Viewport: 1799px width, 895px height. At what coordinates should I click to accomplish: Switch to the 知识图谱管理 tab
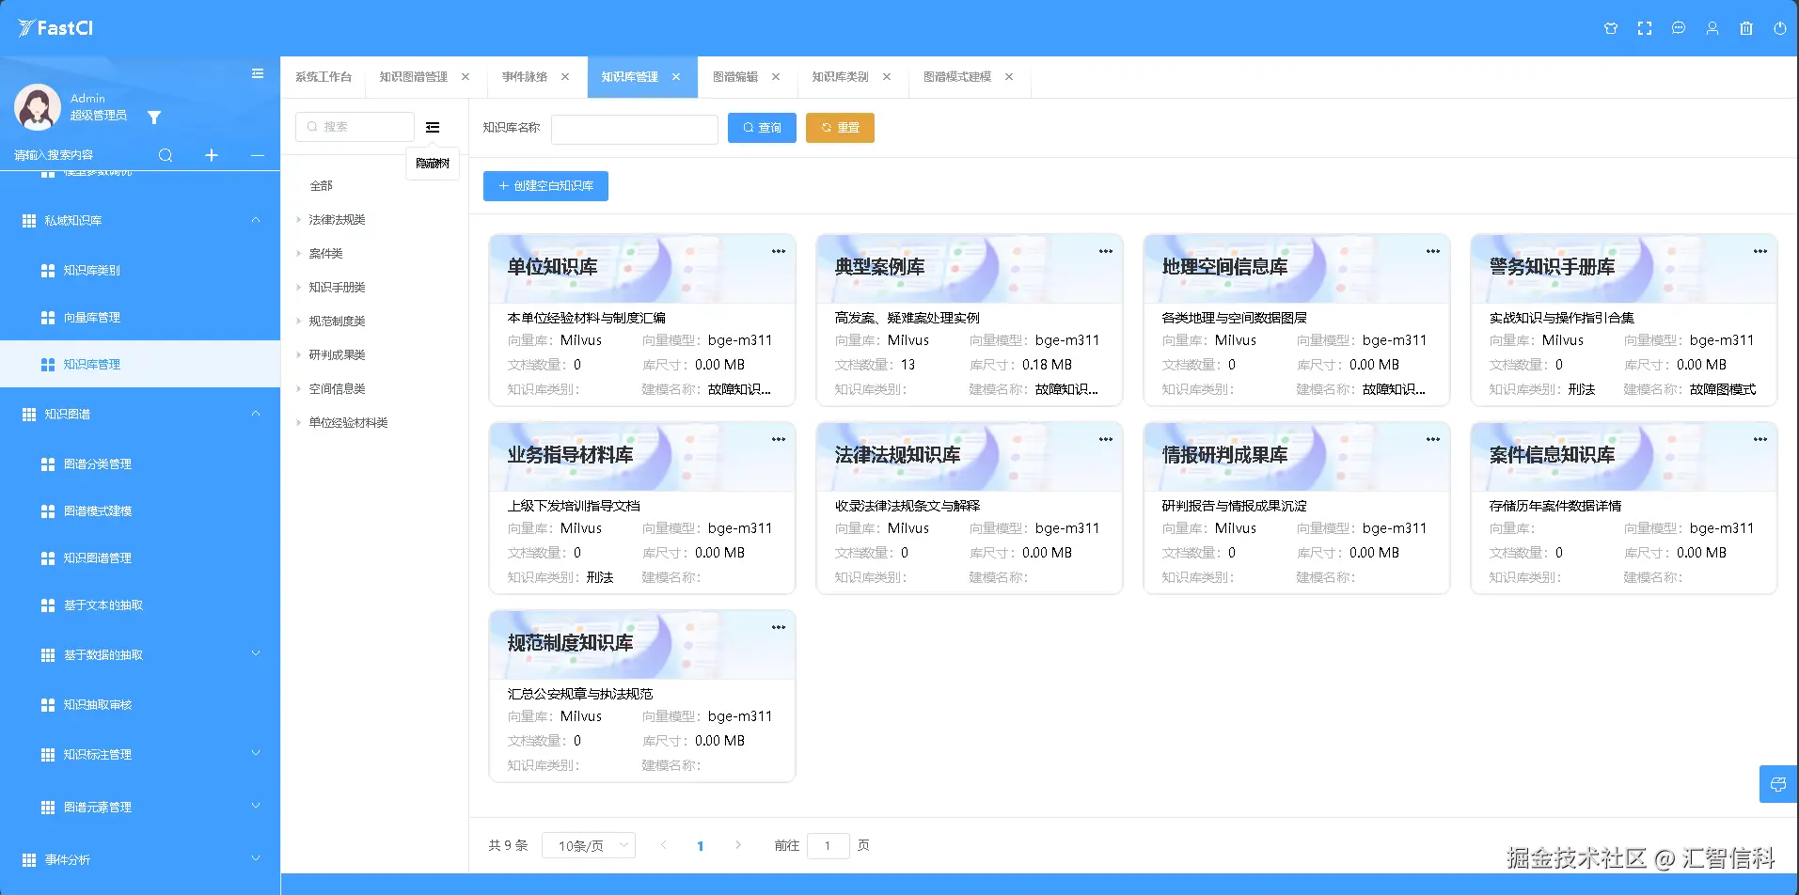pyautogui.click(x=414, y=77)
